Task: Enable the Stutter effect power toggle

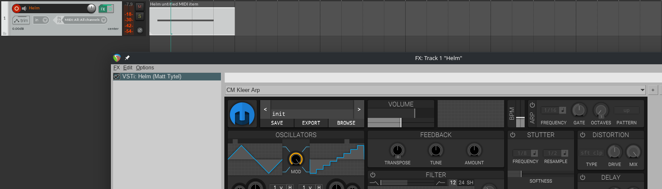Action: 512,135
